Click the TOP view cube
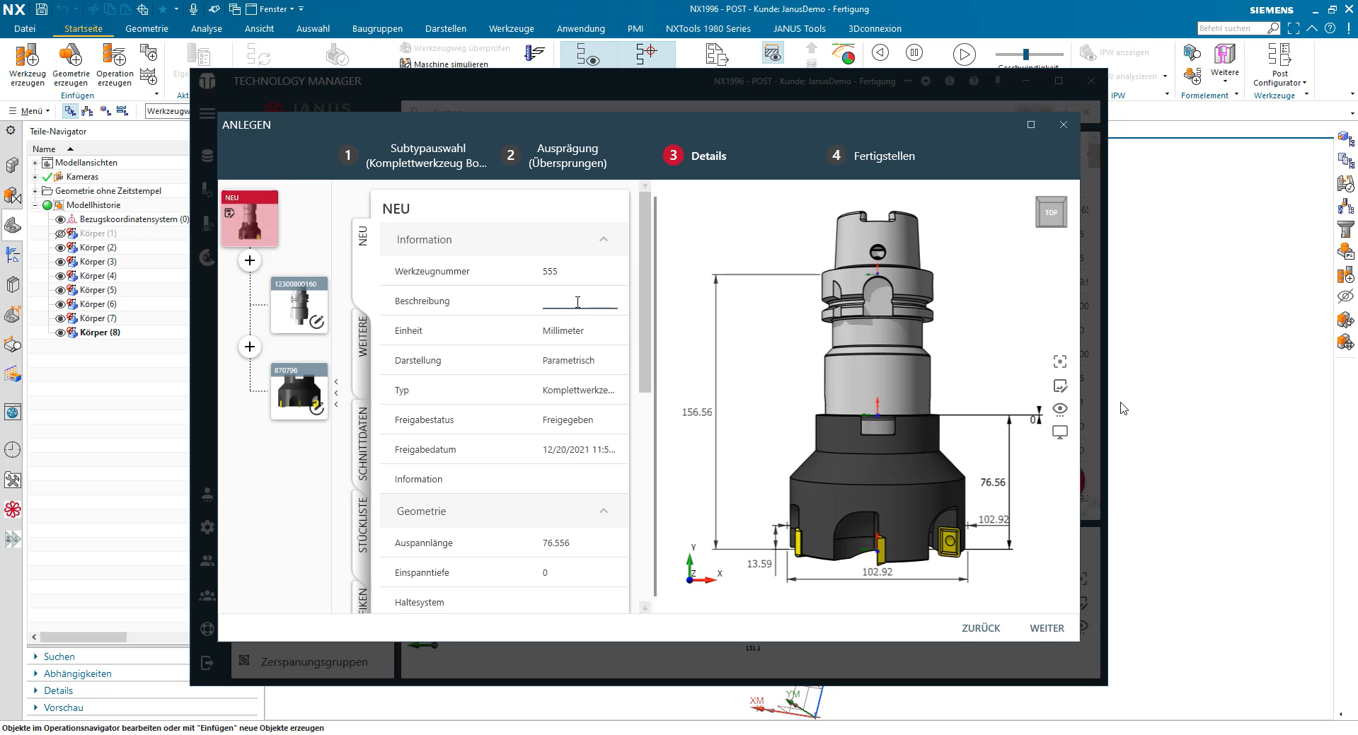This screenshot has height=735, width=1358. tap(1051, 212)
